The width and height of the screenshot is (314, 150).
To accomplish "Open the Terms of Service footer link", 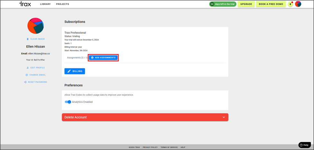I will [169, 147].
